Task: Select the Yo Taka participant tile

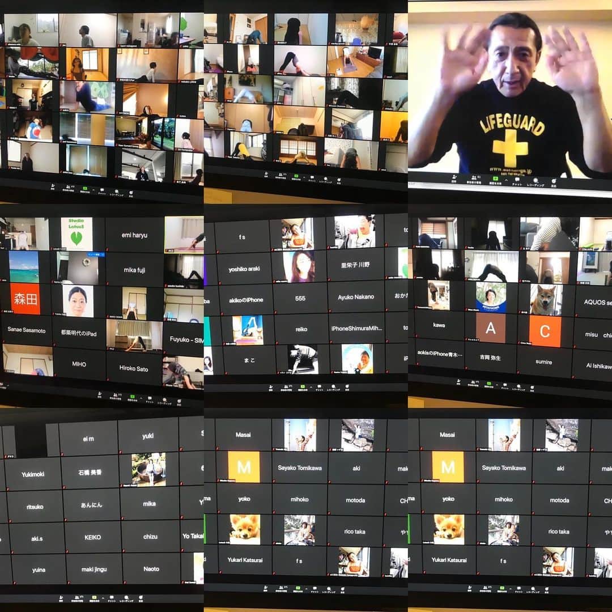Action: tap(193, 536)
